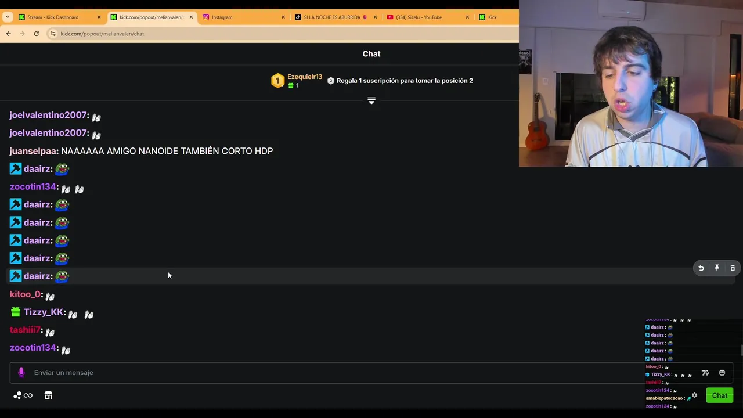
Task: Open the shop icon below the message box
Action: 48,395
